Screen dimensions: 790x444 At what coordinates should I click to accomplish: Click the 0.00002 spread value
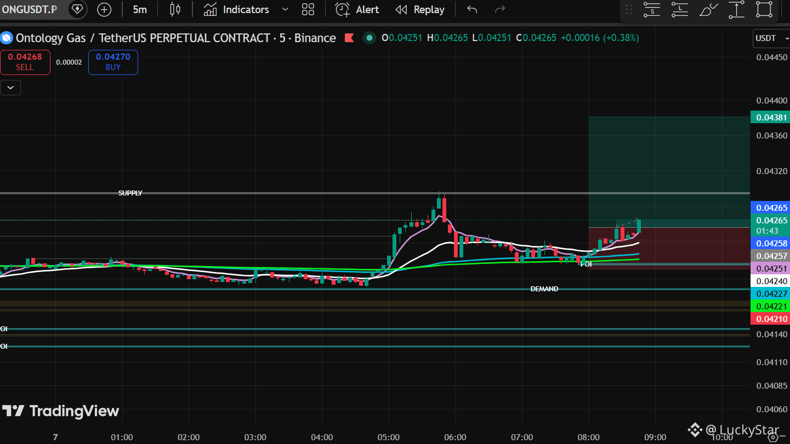(69, 62)
